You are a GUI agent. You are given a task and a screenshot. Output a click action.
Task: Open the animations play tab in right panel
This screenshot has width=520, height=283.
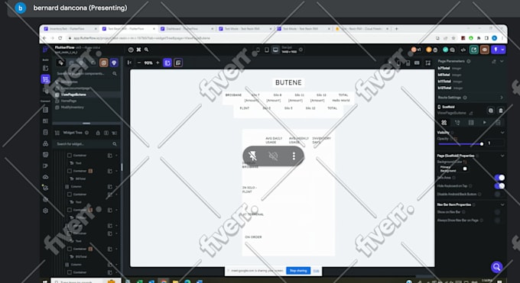click(485, 123)
